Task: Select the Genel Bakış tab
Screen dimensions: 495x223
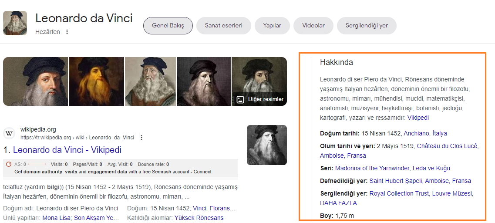Action: (168, 26)
